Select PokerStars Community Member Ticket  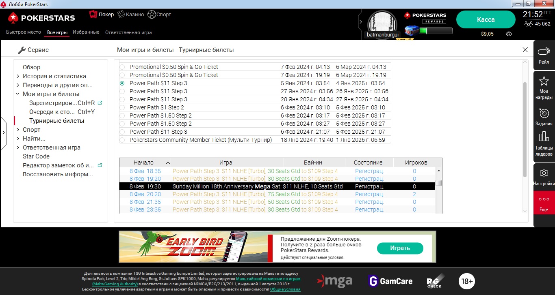pyautogui.click(x=122, y=140)
